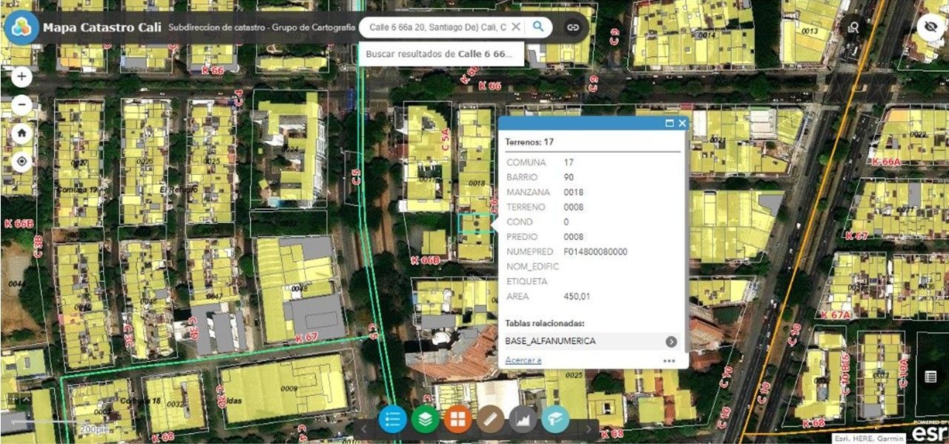Click the my location target button

click(22, 162)
